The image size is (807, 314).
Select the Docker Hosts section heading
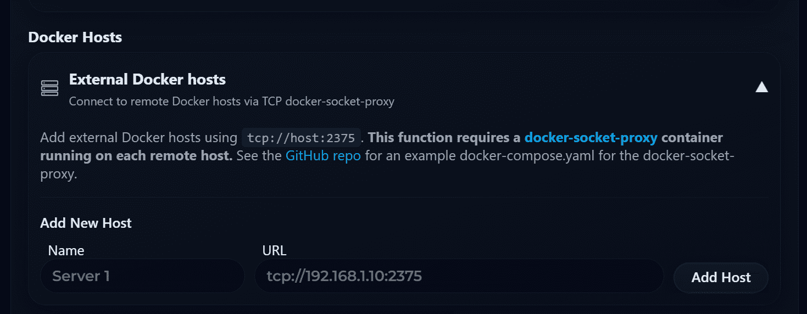point(75,37)
